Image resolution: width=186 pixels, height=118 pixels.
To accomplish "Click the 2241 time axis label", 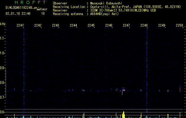I will point(20,25).
